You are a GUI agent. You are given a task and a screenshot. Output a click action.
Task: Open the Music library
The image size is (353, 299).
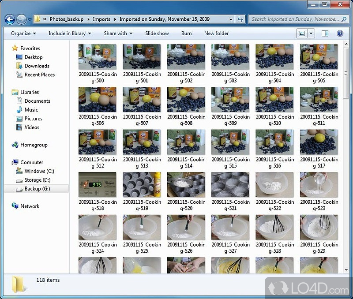pyautogui.click(x=31, y=110)
